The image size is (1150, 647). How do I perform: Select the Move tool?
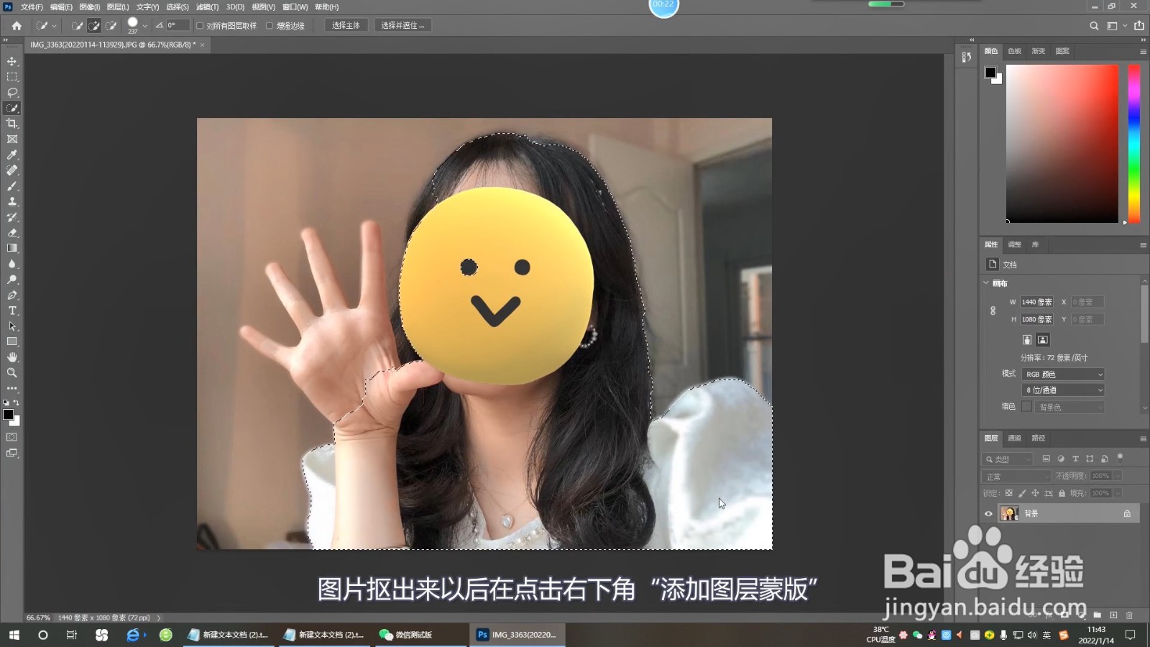[11, 61]
